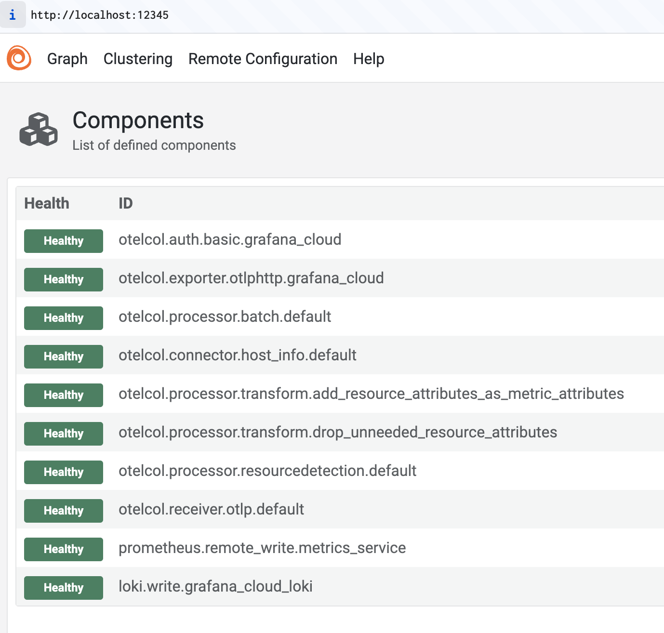This screenshot has height=633, width=664.
Task: Open otelcol.receiver.otlp.default component
Action: (211, 509)
